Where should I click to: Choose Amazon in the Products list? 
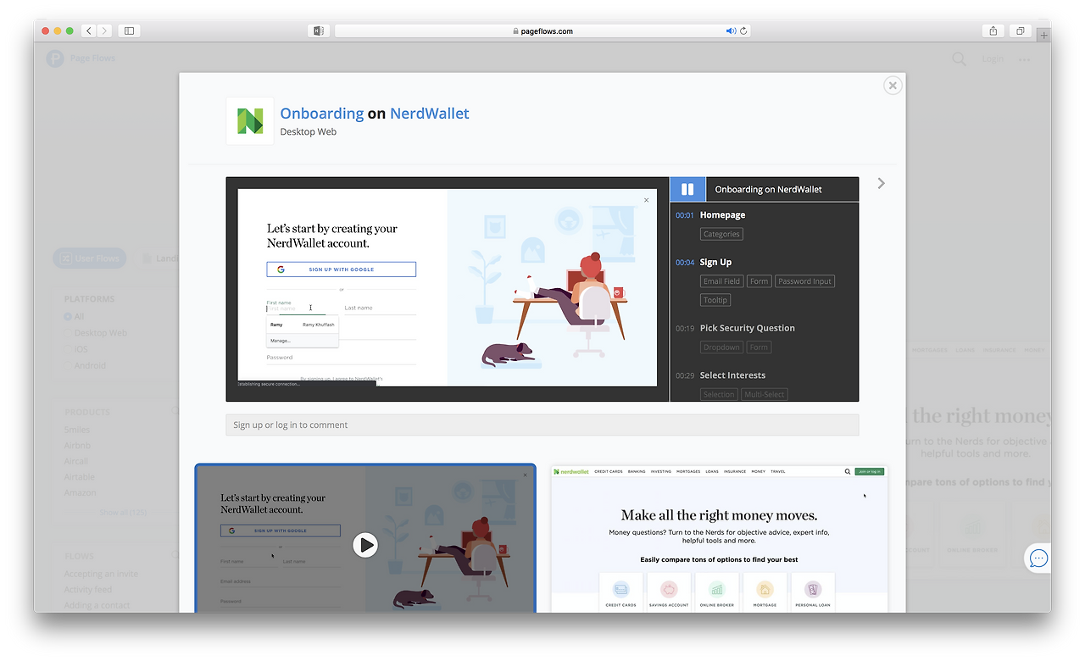81,492
